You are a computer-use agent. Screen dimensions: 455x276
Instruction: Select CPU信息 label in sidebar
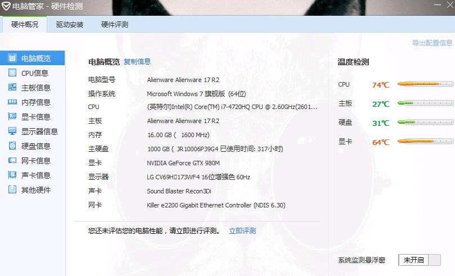coord(35,73)
